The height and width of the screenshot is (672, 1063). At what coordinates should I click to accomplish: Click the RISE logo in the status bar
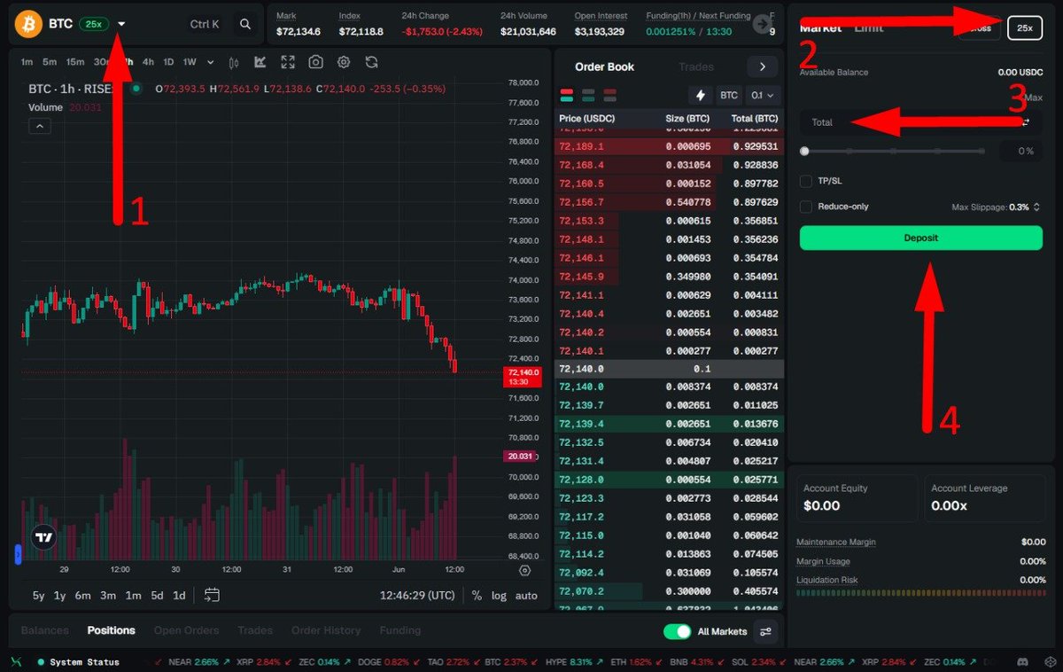[x=16, y=661]
